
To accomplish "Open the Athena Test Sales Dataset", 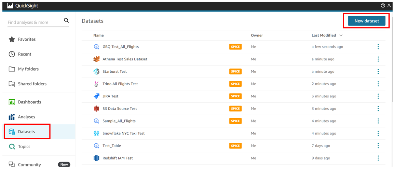I will click(125, 59).
